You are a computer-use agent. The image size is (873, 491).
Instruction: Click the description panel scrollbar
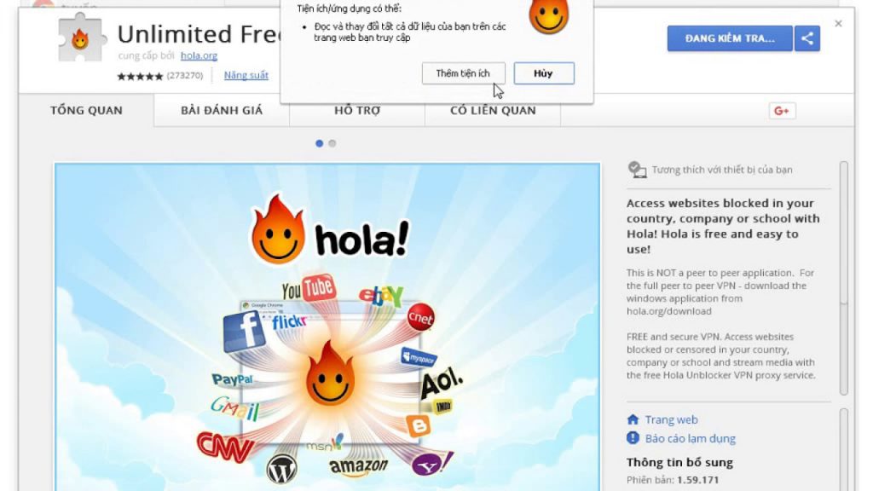tap(844, 279)
